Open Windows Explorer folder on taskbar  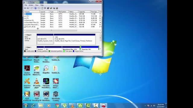click(x=41, y=105)
